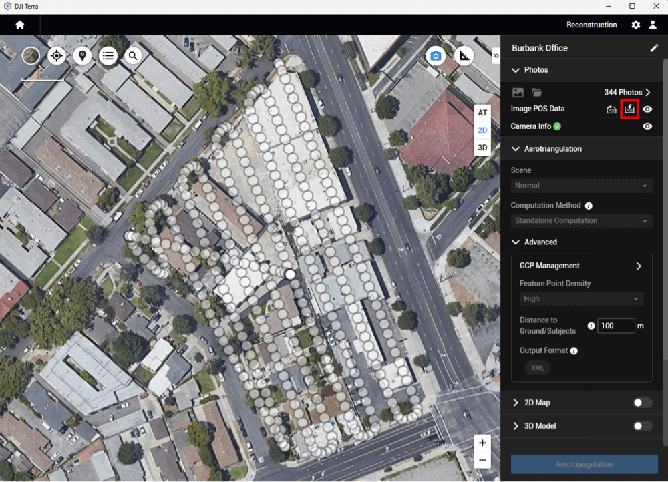668x482 pixels.
Task: Collapse the Advanced section
Action: pyautogui.click(x=515, y=242)
